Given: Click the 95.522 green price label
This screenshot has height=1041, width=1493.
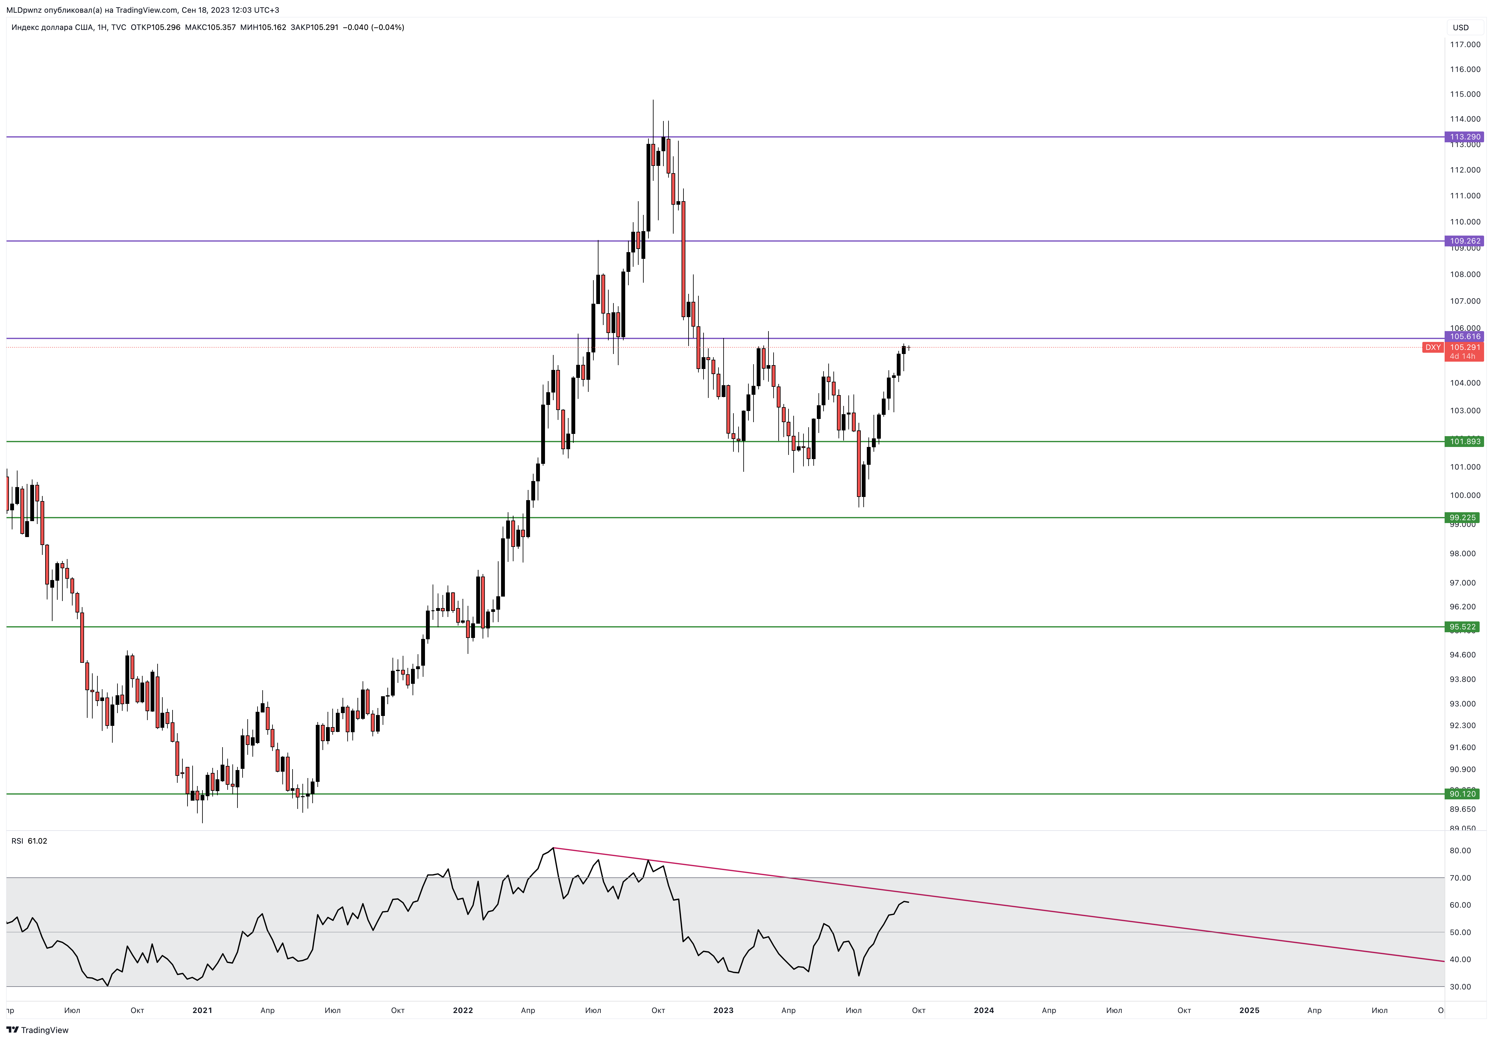Looking at the screenshot, I should pyautogui.click(x=1462, y=627).
